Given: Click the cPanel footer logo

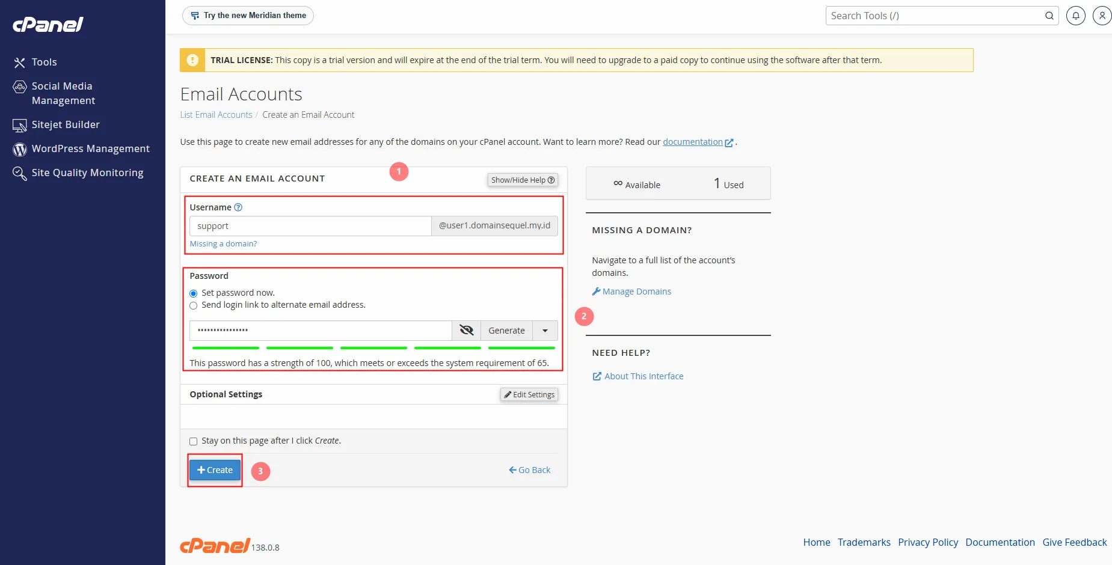Looking at the screenshot, I should tap(215, 545).
